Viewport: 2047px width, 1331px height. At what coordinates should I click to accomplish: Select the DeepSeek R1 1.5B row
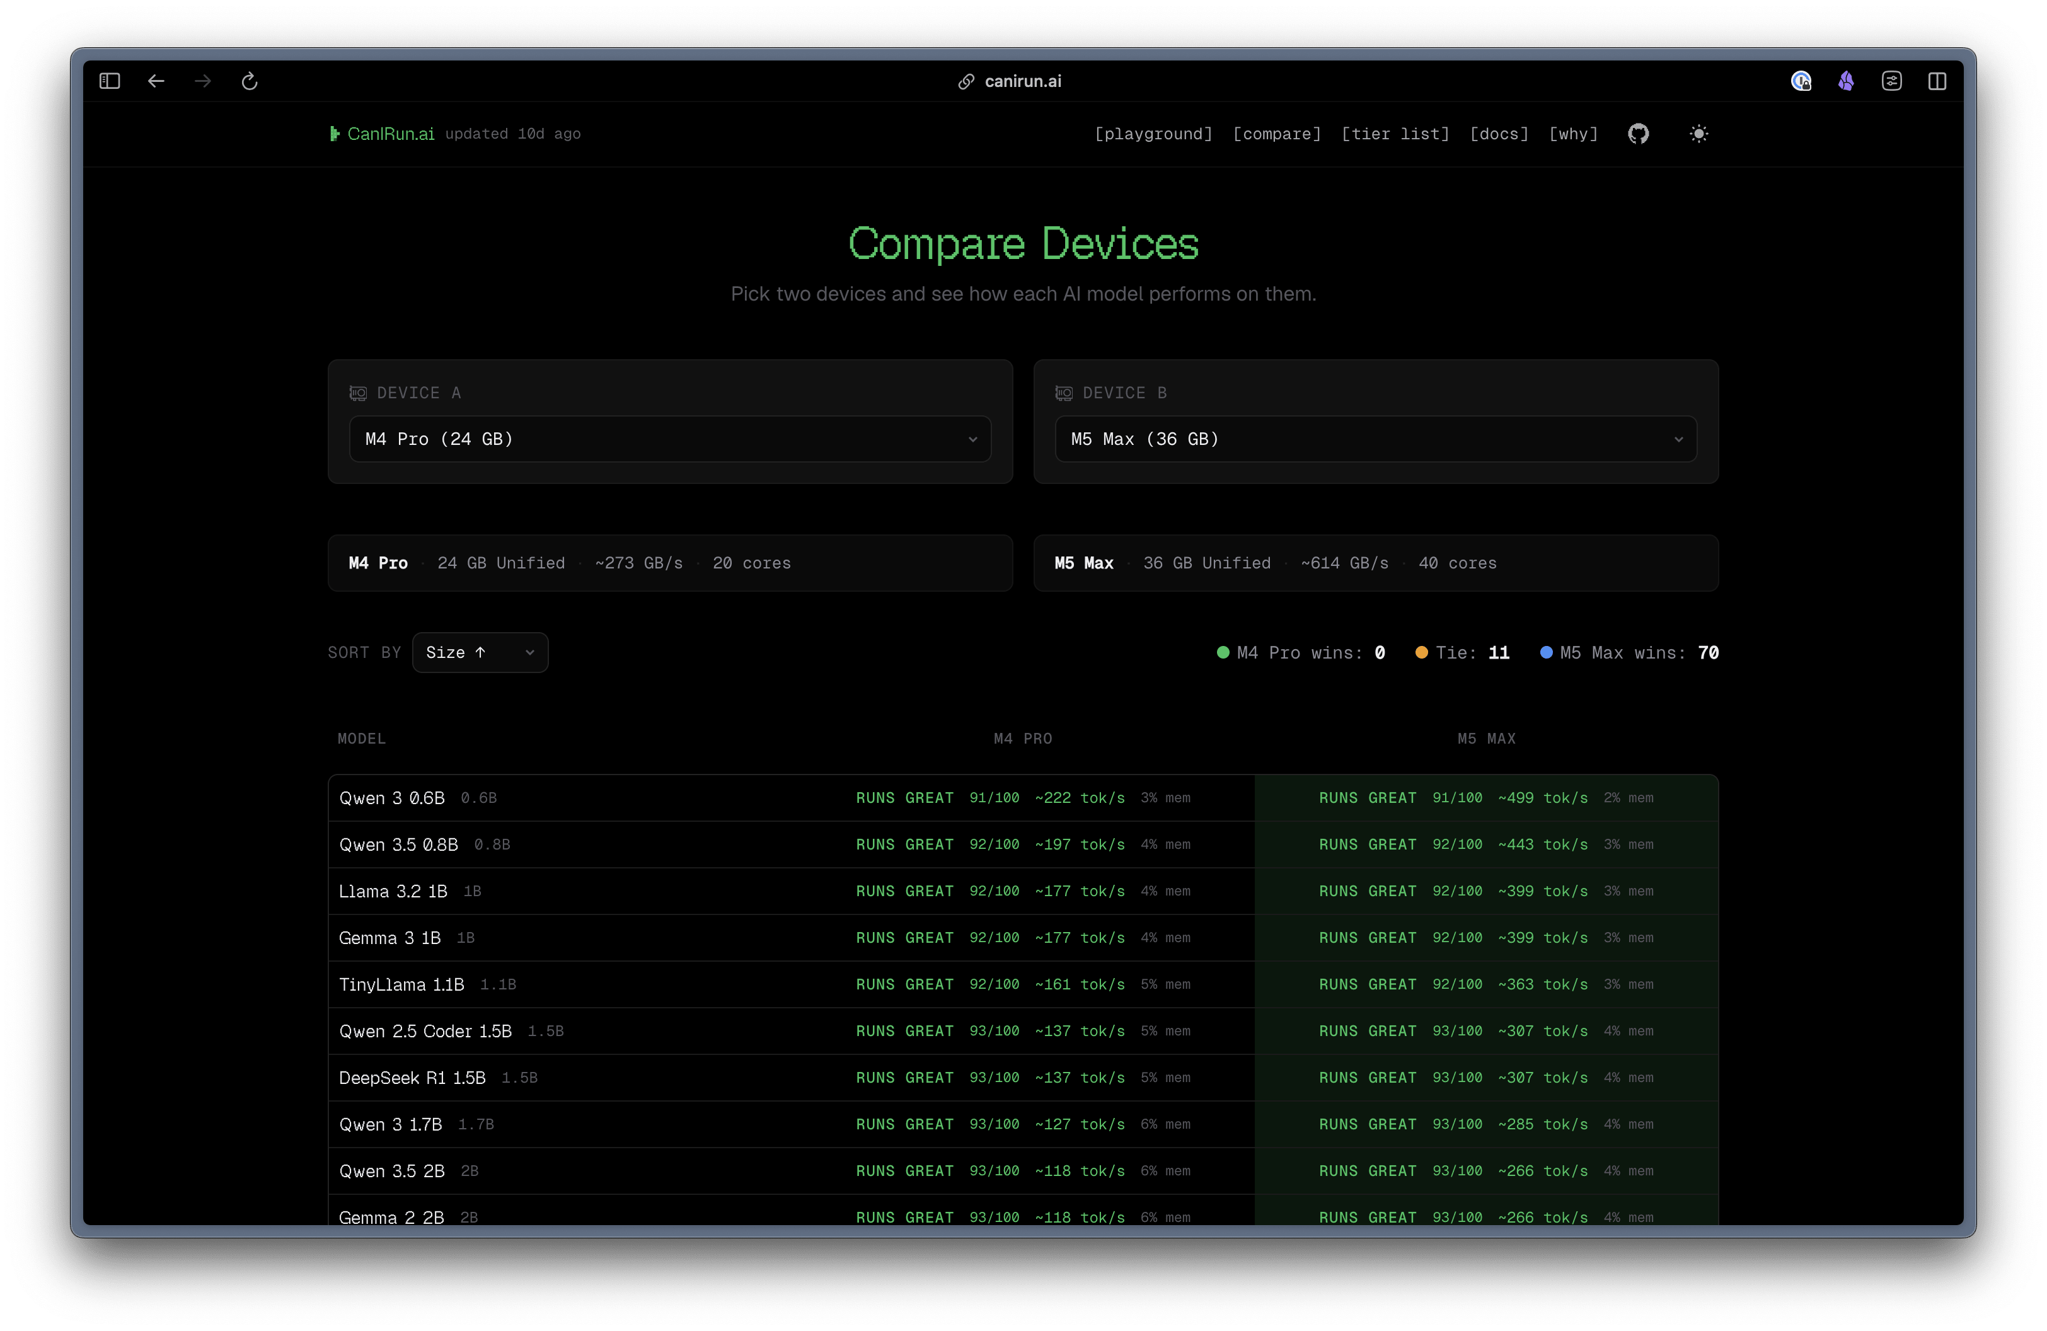[x=1023, y=1078]
